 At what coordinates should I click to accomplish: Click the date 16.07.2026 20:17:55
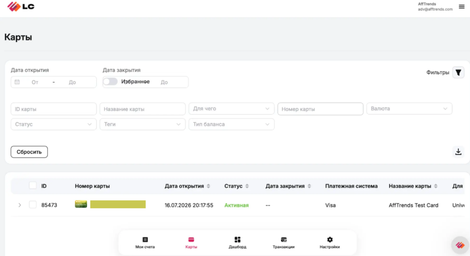click(x=189, y=205)
